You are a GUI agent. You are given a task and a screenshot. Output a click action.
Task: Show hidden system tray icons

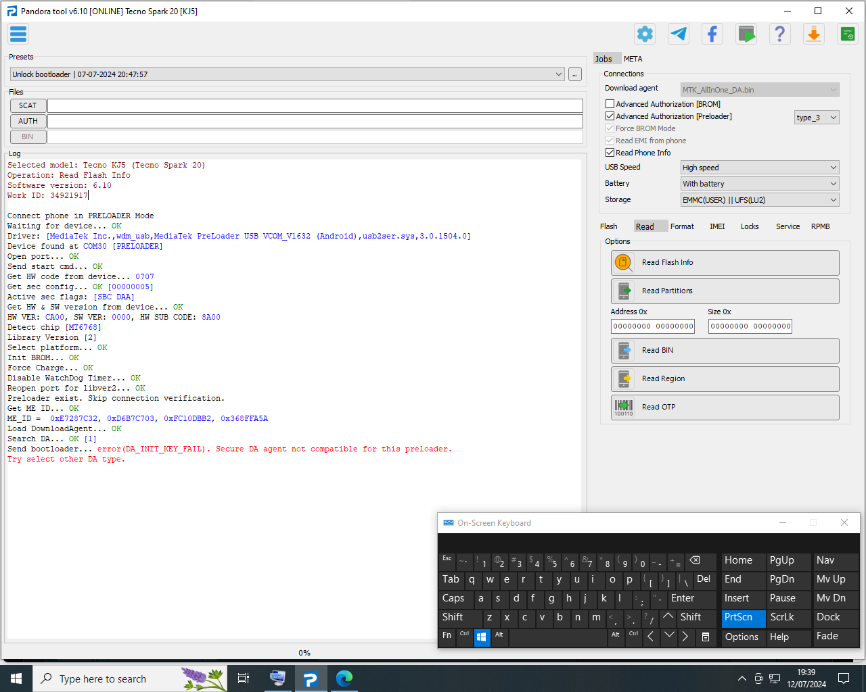click(742, 678)
